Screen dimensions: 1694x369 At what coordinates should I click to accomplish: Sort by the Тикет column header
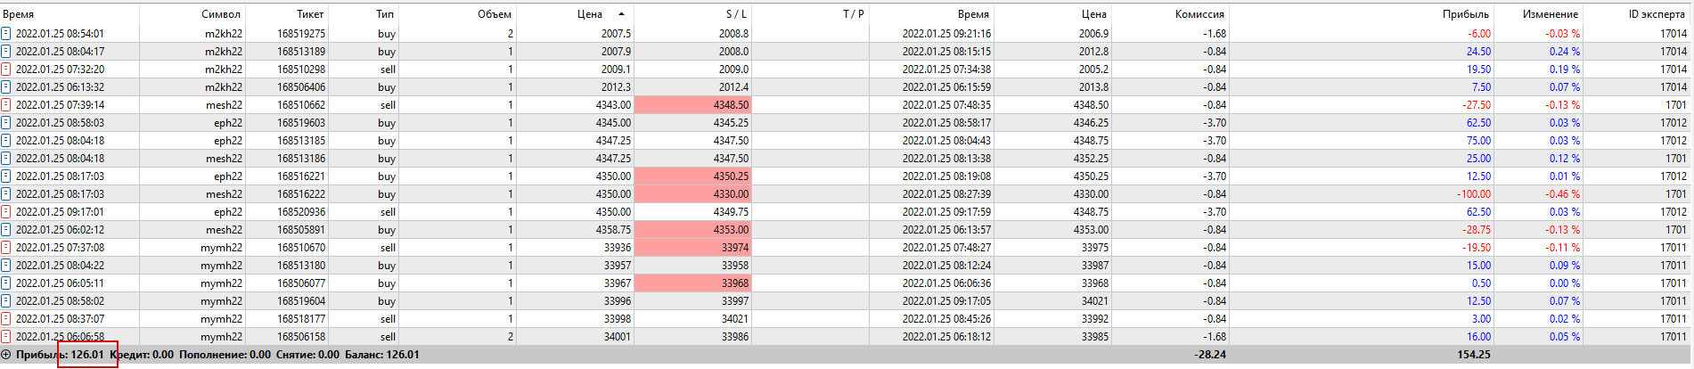point(310,14)
